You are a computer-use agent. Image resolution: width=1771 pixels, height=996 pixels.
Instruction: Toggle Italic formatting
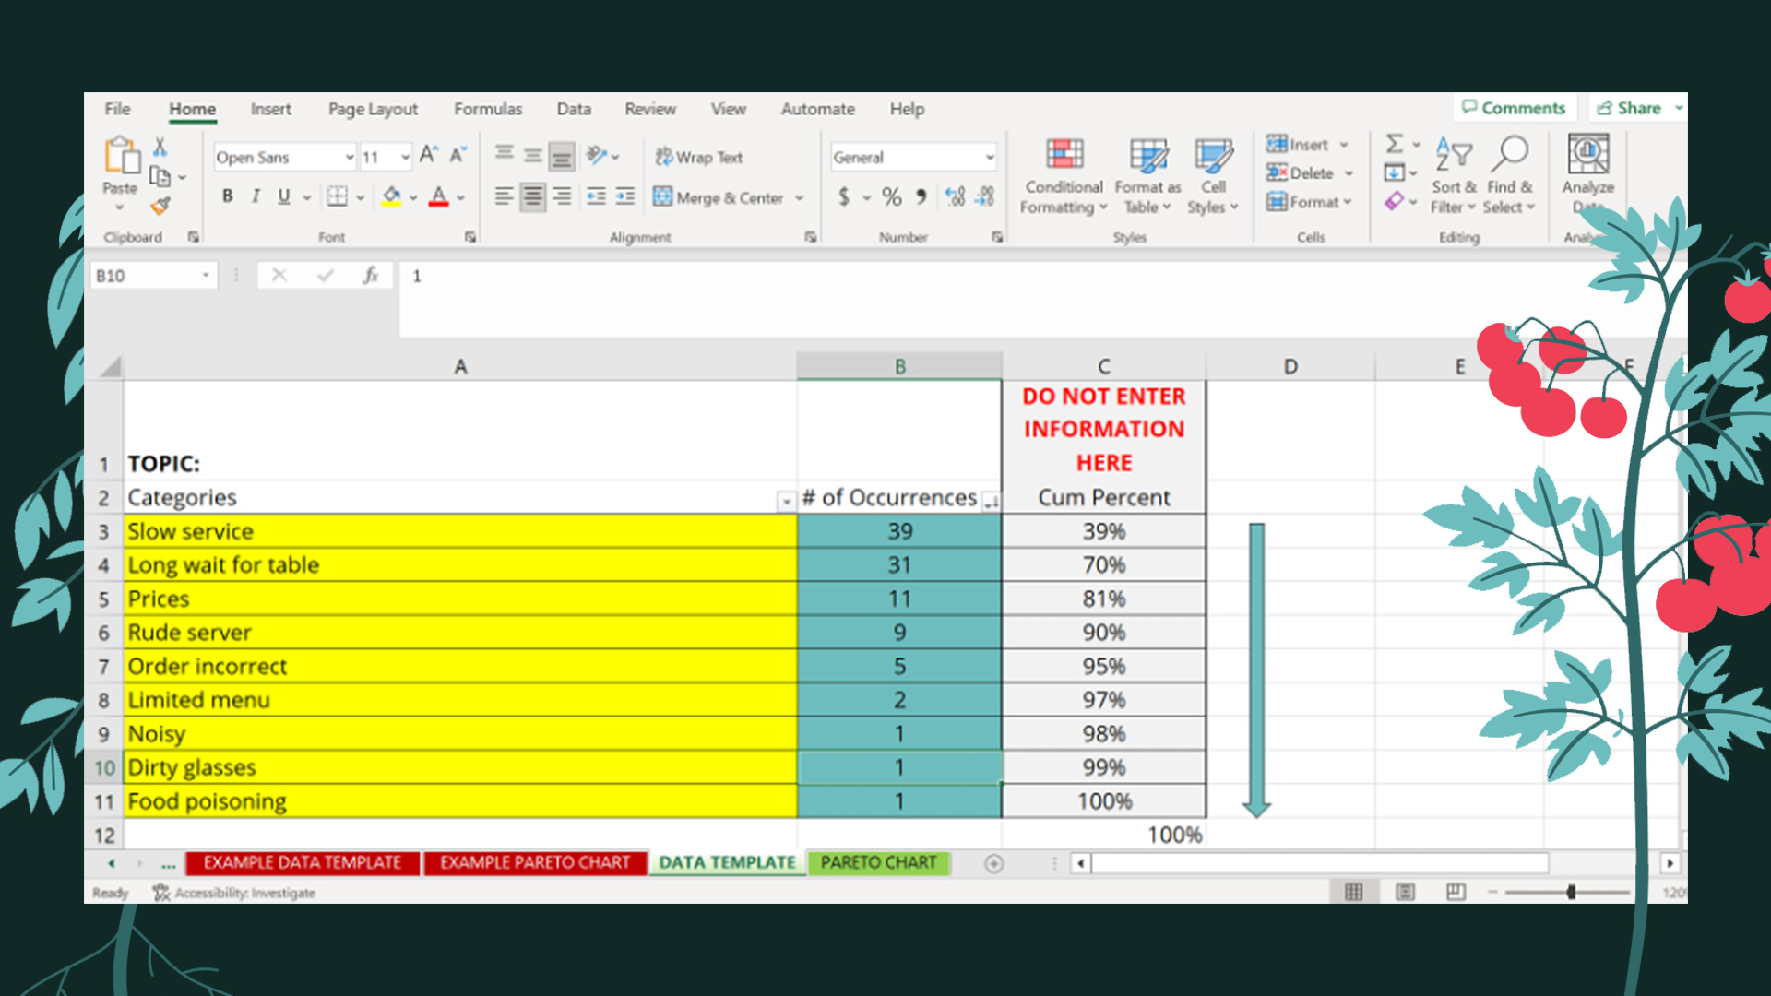pyautogui.click(x=256, y=196)
